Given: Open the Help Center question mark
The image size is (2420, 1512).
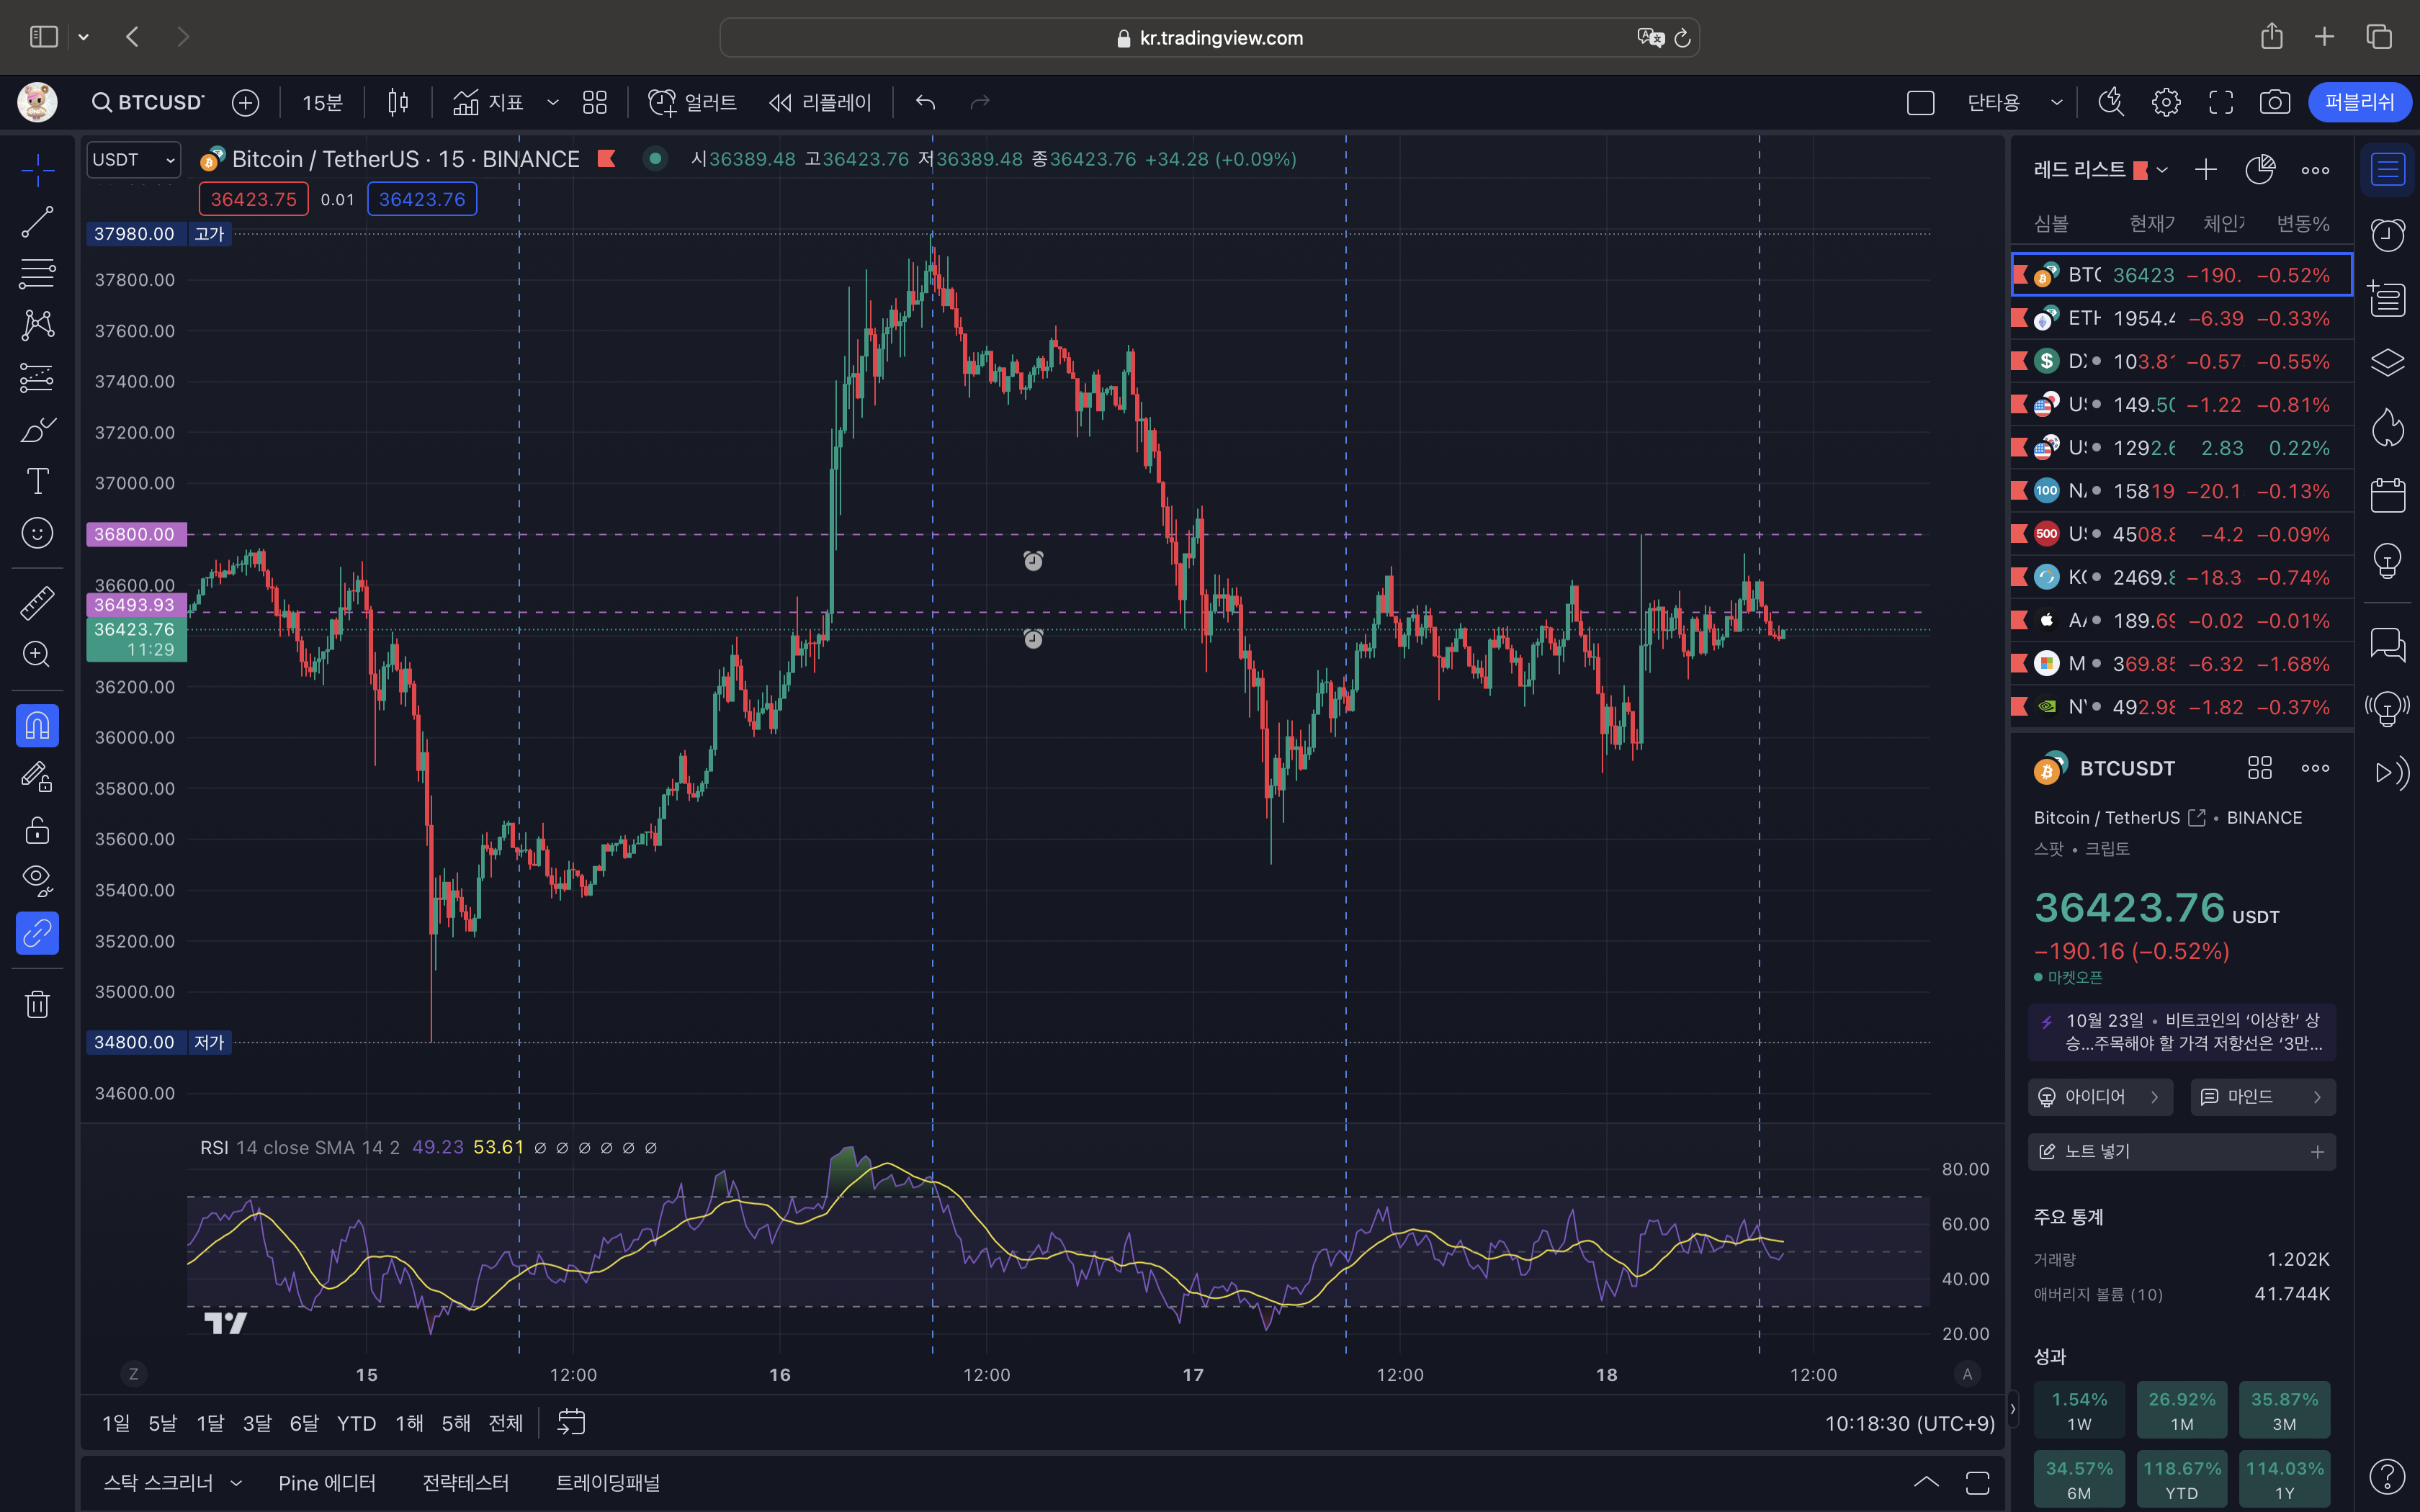Looking at the screenshot, I should pos(2387,1476).
